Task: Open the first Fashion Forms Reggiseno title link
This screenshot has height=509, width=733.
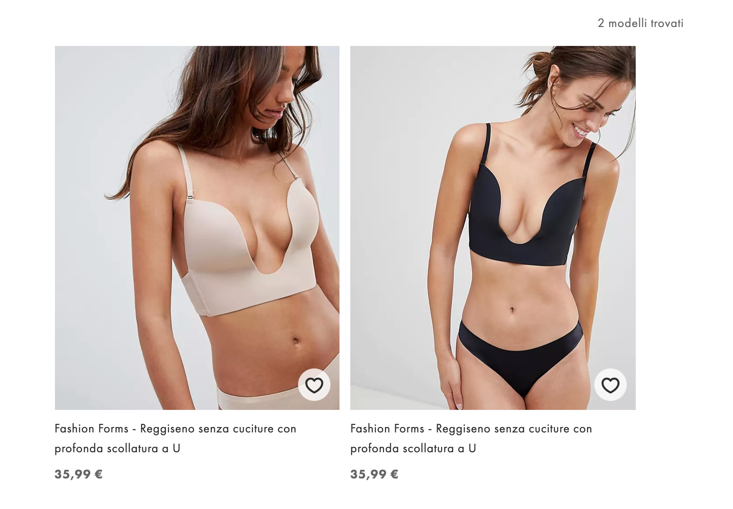Action: click(176, 438)
